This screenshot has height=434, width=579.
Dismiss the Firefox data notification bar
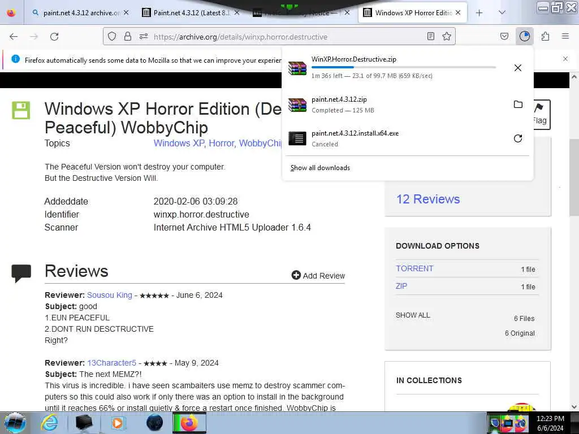(x=565, y=59)
